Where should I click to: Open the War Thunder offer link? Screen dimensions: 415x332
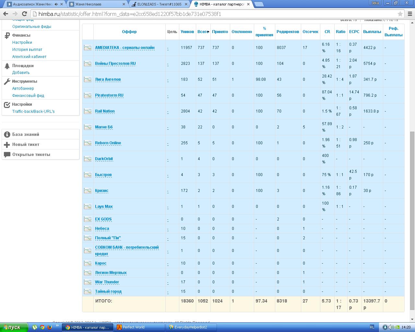[107, 282]
